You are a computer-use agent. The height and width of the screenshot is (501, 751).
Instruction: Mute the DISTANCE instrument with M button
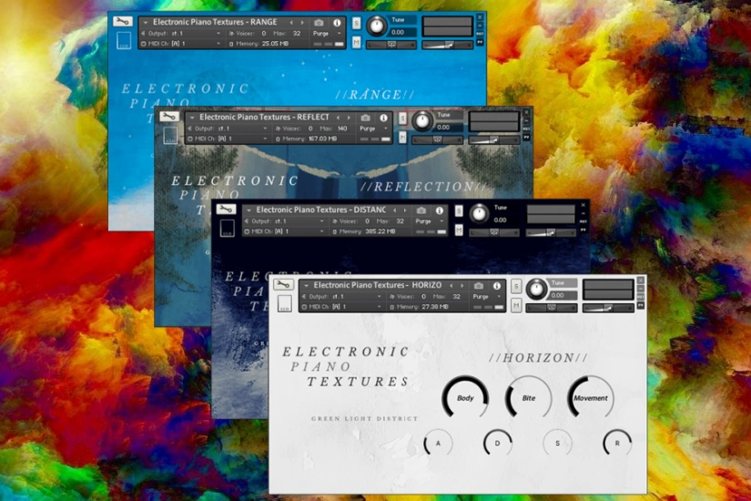459,230
